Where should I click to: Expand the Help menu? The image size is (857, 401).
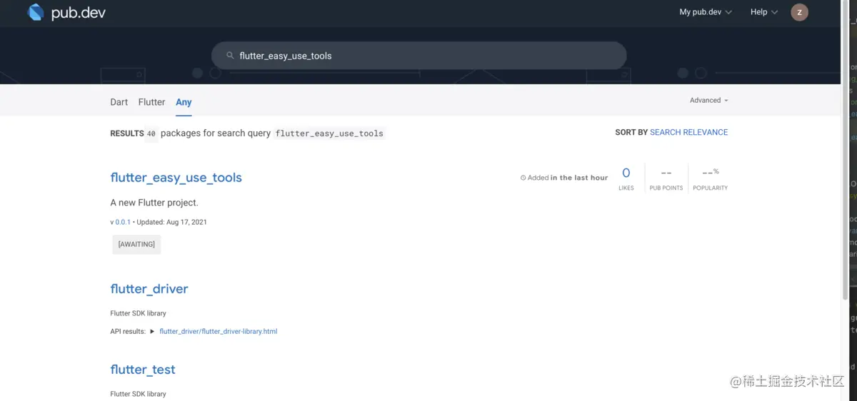[x=763, y=12]
